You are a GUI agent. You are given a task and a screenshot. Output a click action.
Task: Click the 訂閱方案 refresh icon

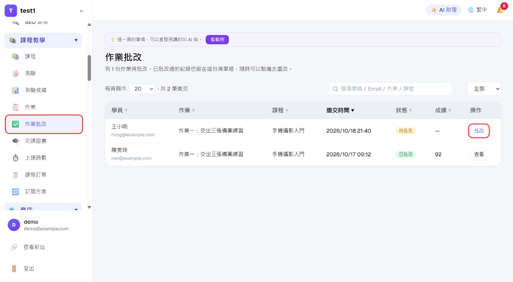16,192
